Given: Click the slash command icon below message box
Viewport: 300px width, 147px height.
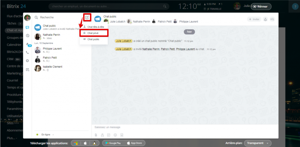Looking at the screenshot, I should (109, 135).
